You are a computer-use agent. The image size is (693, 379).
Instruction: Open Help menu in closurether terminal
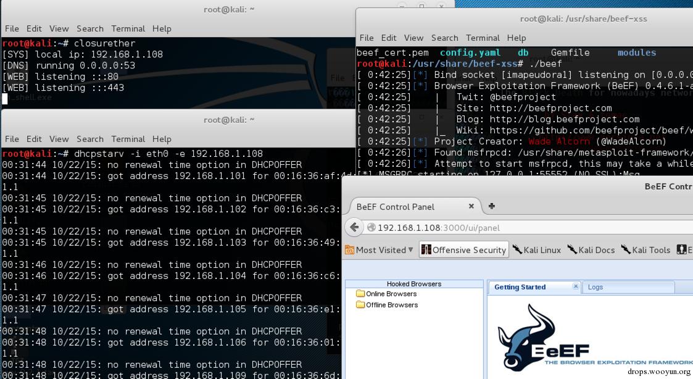162,29
